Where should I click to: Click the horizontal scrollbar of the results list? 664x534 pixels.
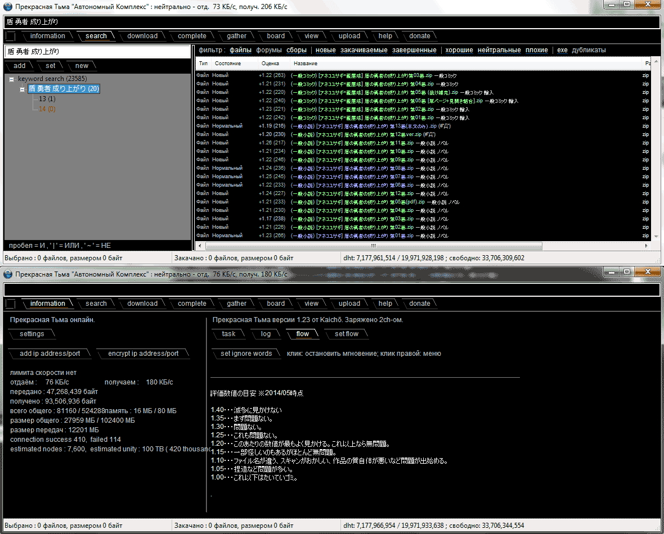pos(373,246)
